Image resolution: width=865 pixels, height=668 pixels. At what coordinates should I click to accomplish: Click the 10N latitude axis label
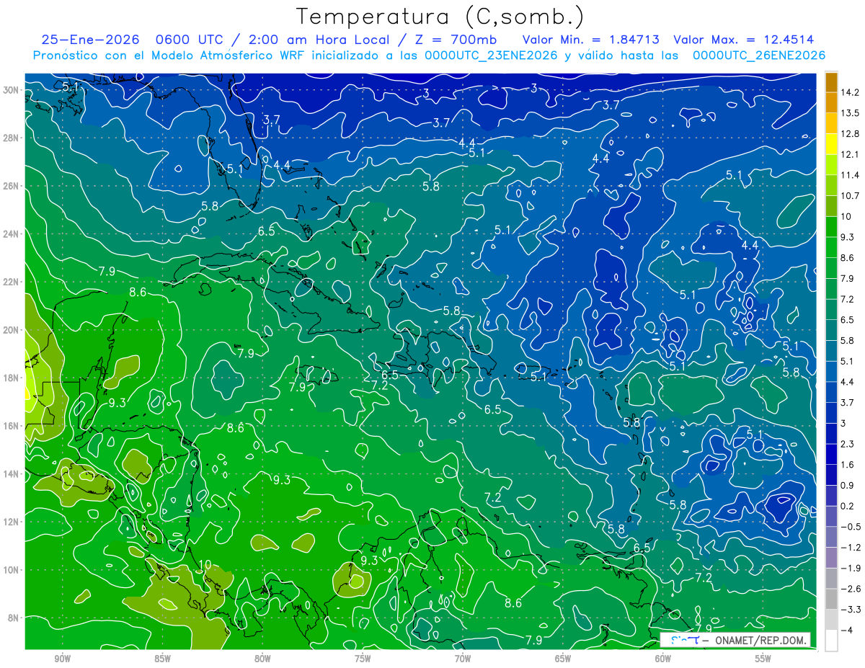click(x=12, y=569)
